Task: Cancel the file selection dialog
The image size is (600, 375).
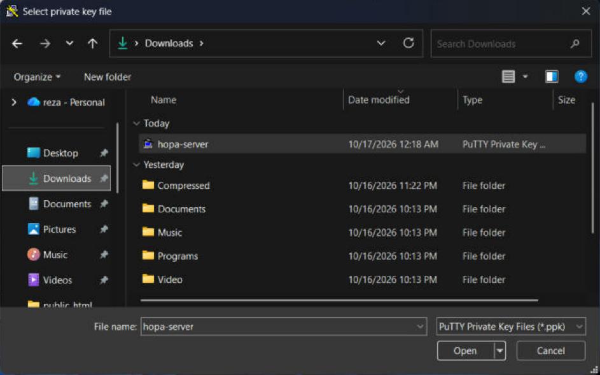Action: 550,351
